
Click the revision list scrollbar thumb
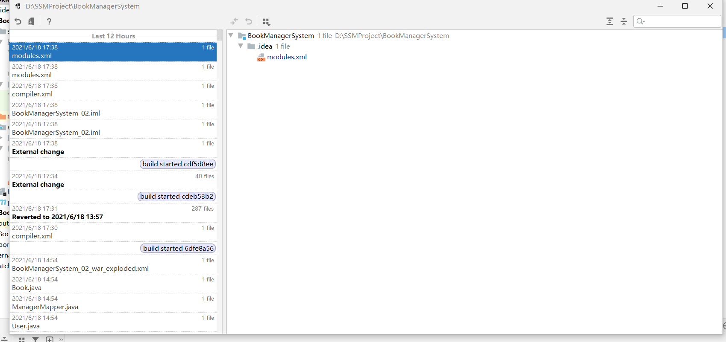[220, 35]
